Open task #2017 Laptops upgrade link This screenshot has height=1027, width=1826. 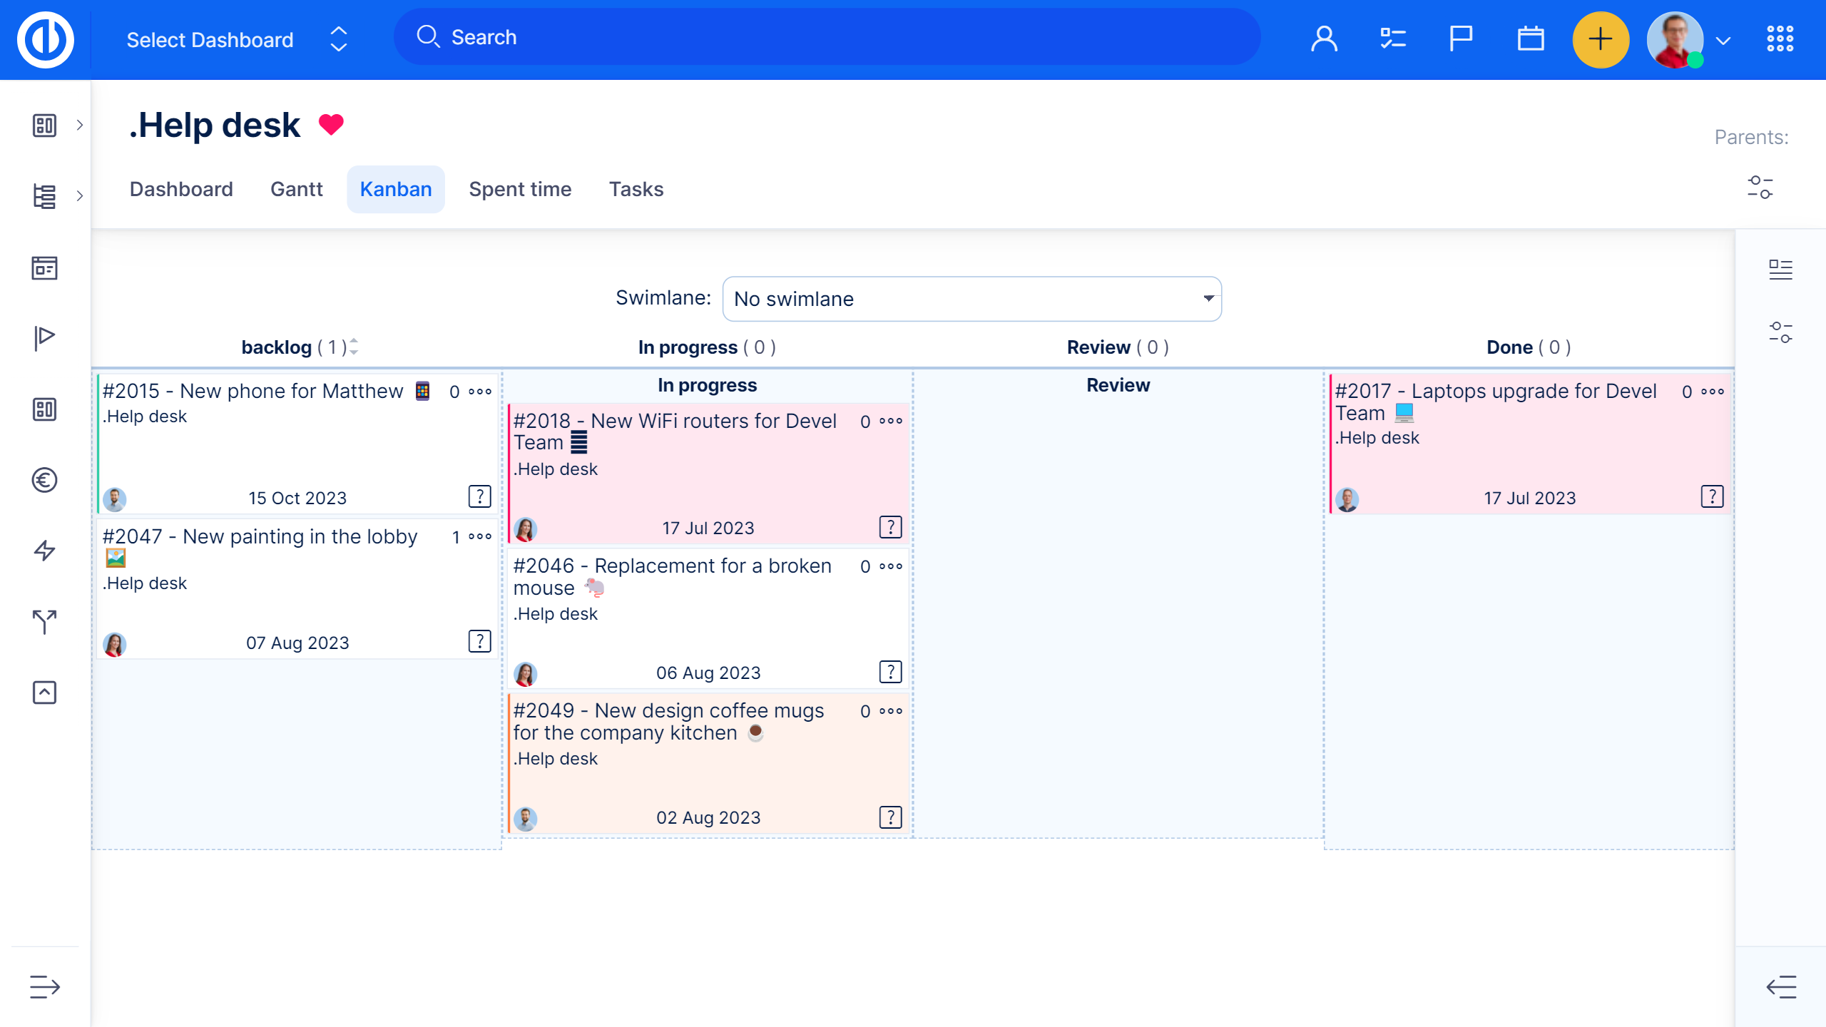pyautogui.click(x=1495, y=392)
